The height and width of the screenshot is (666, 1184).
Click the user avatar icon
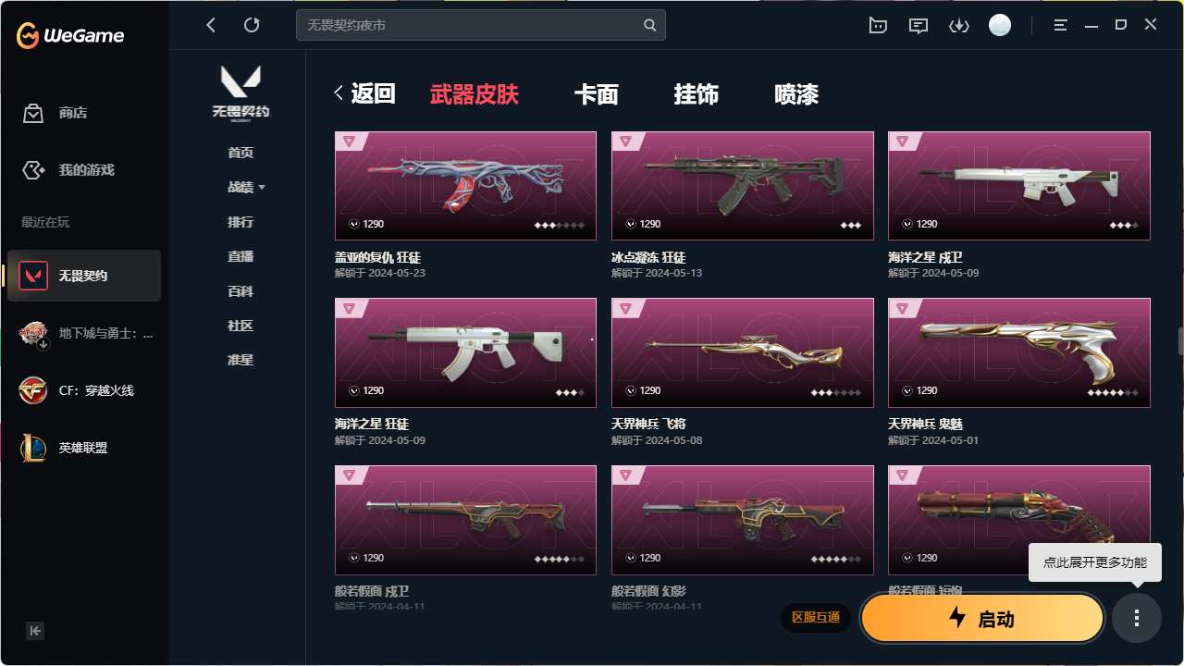(1000, 25)
